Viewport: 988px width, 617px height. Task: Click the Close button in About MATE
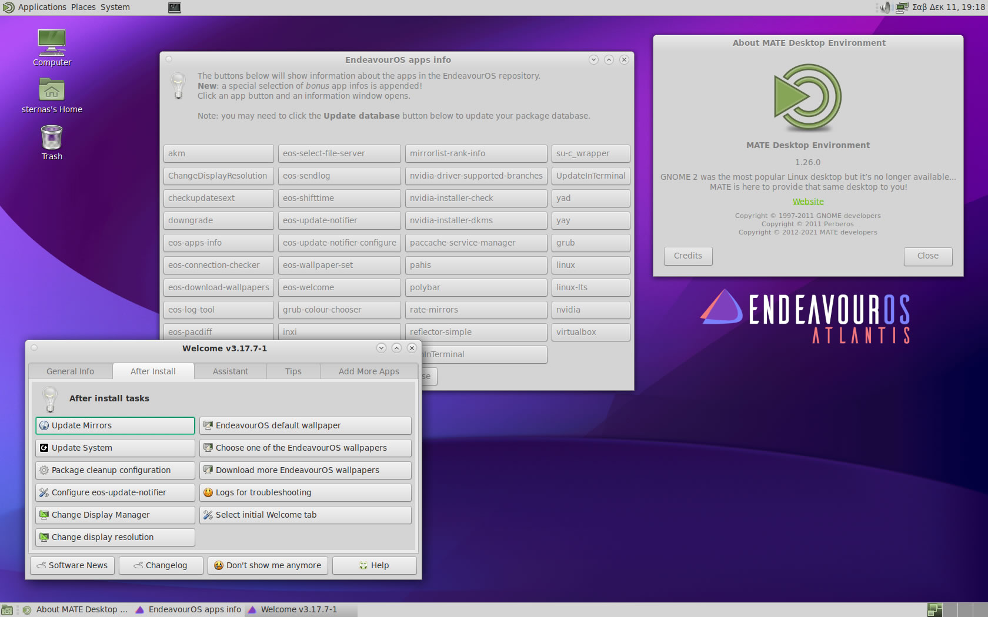click(928, 256)
